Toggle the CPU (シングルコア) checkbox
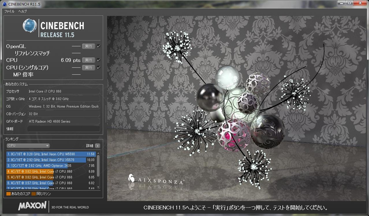Image resolution: width=369 pixels, height=216 pixels. point(99,67)
